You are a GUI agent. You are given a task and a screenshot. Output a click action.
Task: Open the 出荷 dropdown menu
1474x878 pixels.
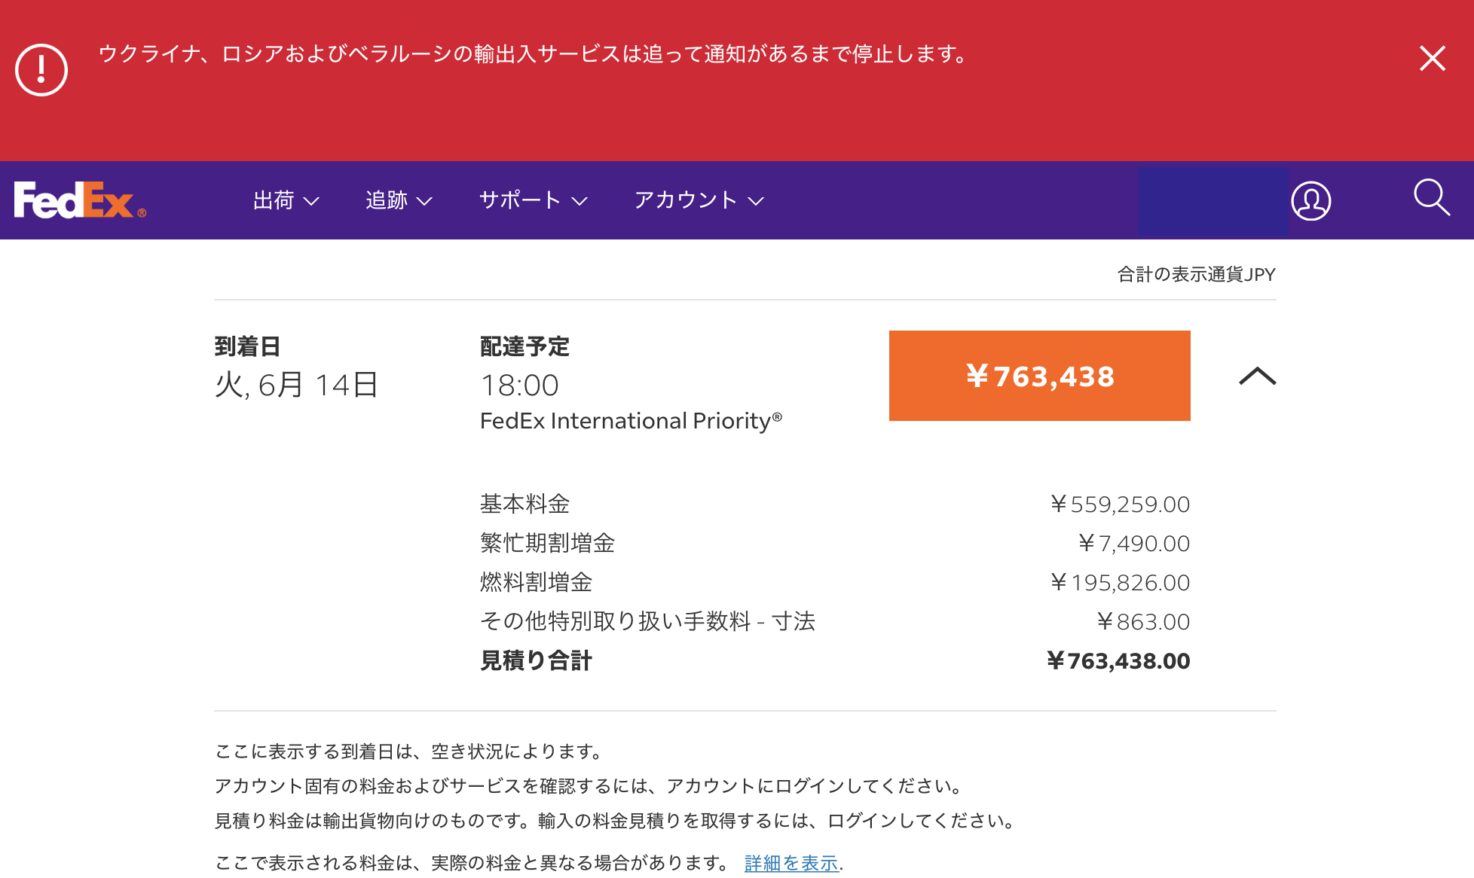286,200
